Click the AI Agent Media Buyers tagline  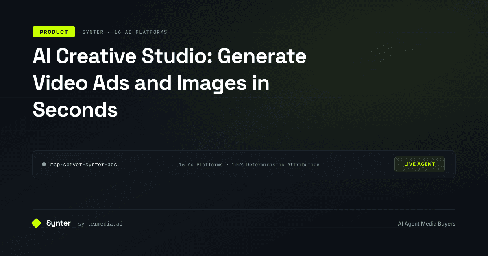pos(427,224)
